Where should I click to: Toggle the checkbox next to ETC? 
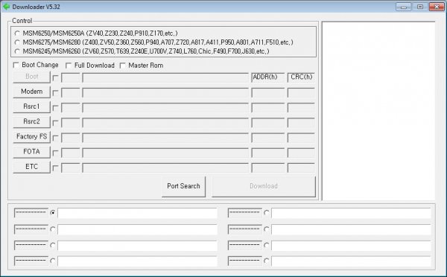pyautogui.click(x=56, y=168)
